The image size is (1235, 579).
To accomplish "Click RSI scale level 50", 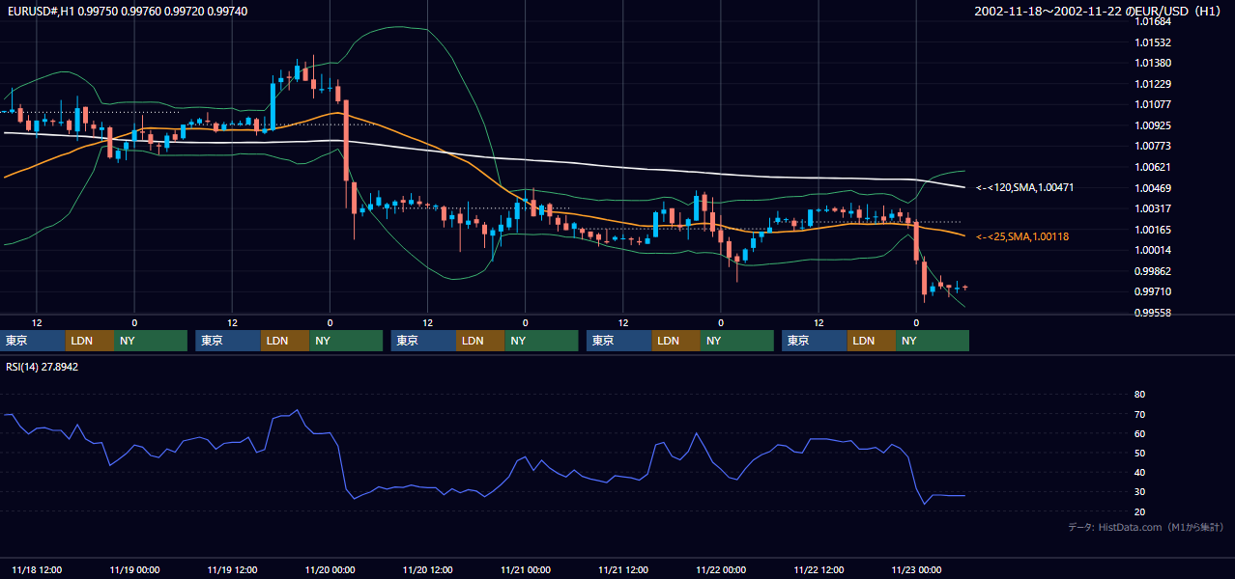I will (1139, 453).
